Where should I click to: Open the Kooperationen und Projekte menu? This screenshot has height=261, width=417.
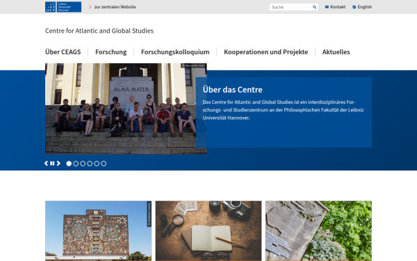266,52
